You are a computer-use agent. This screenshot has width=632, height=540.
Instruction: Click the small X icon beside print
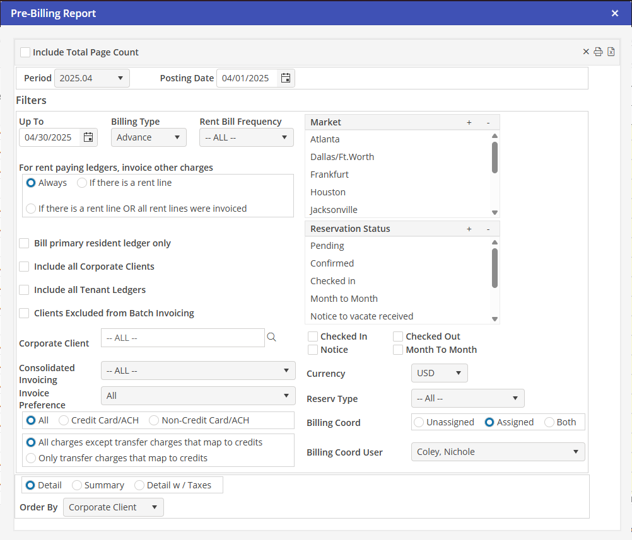coord(586,52)
